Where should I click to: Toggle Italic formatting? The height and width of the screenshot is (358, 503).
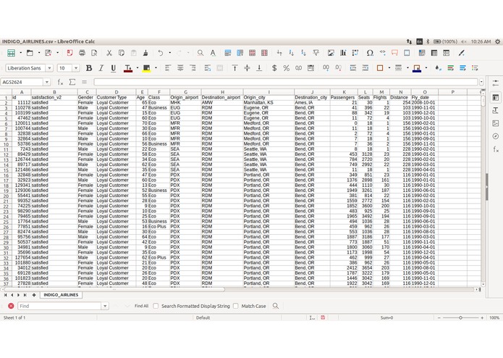click(101, 68)
